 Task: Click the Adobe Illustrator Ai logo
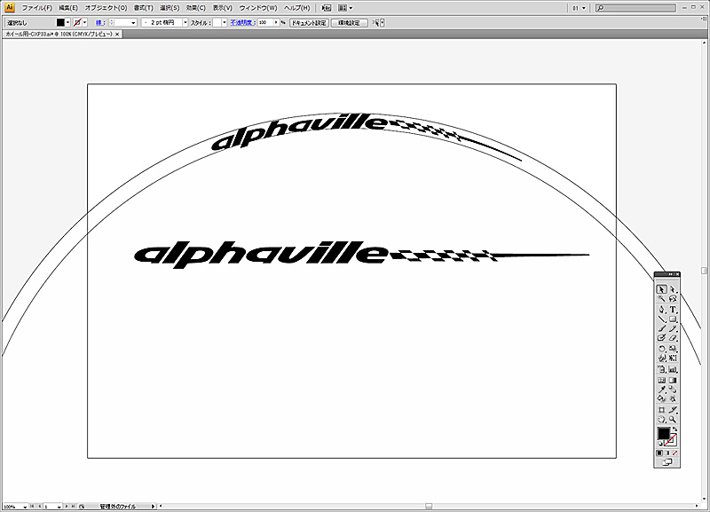pos(10,8)
